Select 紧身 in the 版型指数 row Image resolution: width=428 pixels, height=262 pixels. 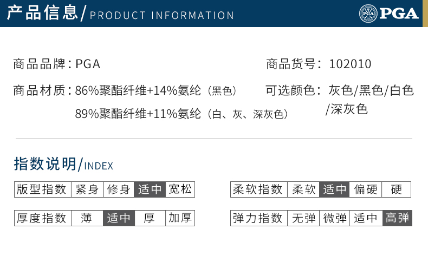tap(87, 189)
